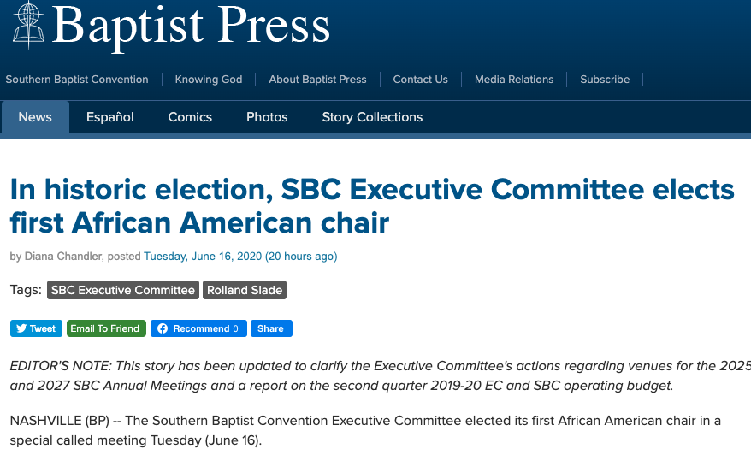Screen dimensions: 751x449
Task: Click the Twitter bird icon on Tweet
Action: [21, 328]
